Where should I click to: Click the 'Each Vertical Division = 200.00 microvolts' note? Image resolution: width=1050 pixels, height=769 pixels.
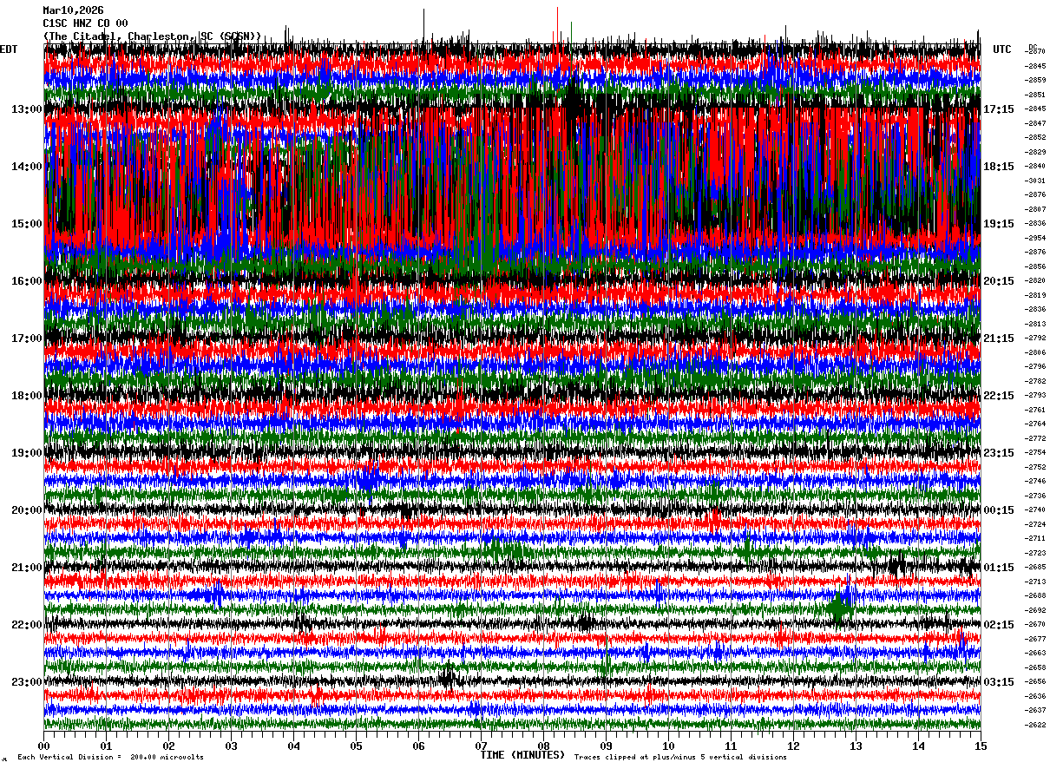[x=110, y=758]
